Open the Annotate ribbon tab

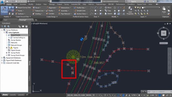pos(23,4)
